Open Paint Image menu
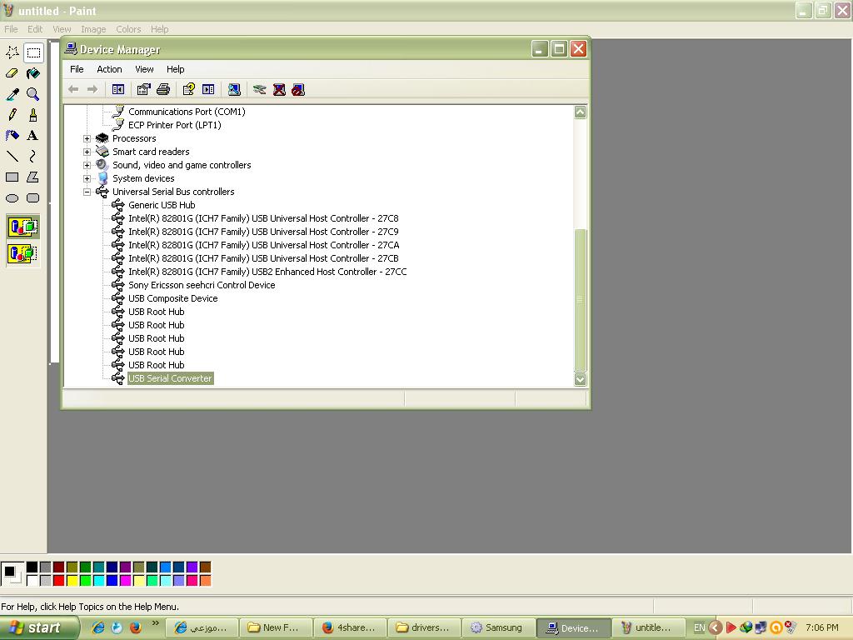Image resolution: width=853 pixels, height=640 pixels. coord(93,29)
